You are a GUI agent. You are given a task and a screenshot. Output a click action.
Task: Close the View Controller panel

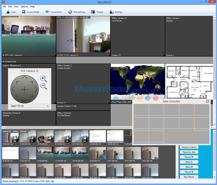[x=207, y=102]
